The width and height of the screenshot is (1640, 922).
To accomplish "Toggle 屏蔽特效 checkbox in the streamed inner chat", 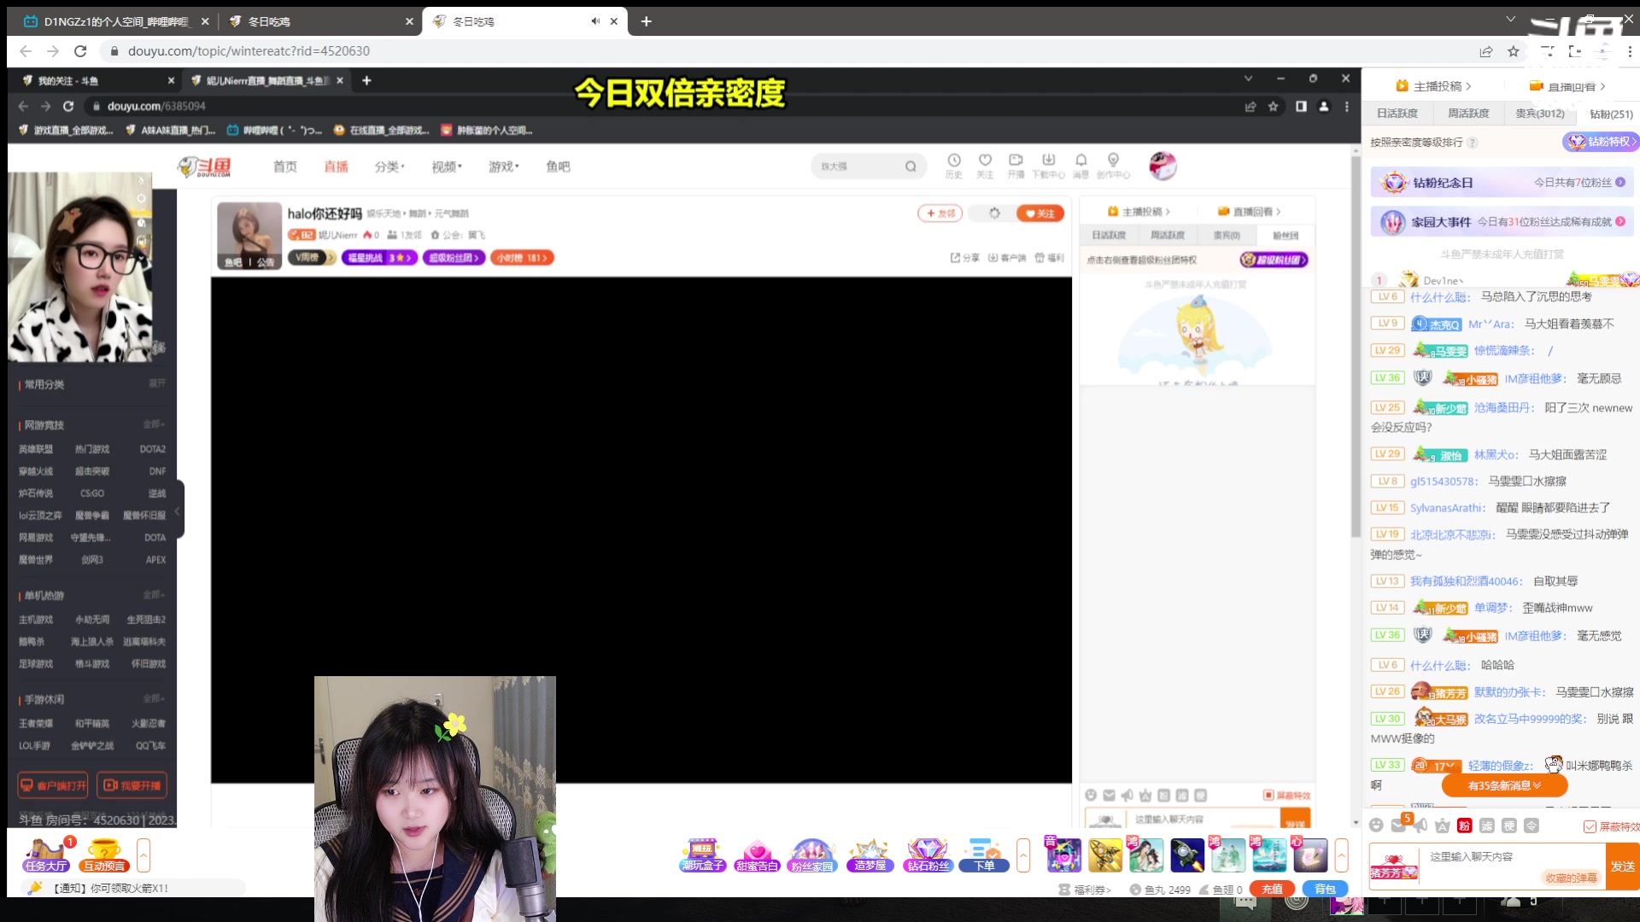I will tap(1268, 796).
